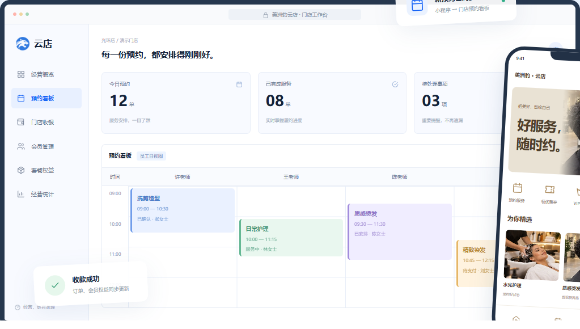Click the green check icon in 收款成功 toast

click(55, 285)
